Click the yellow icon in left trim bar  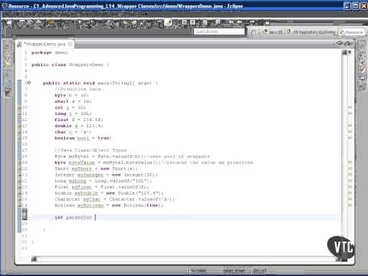8,63
